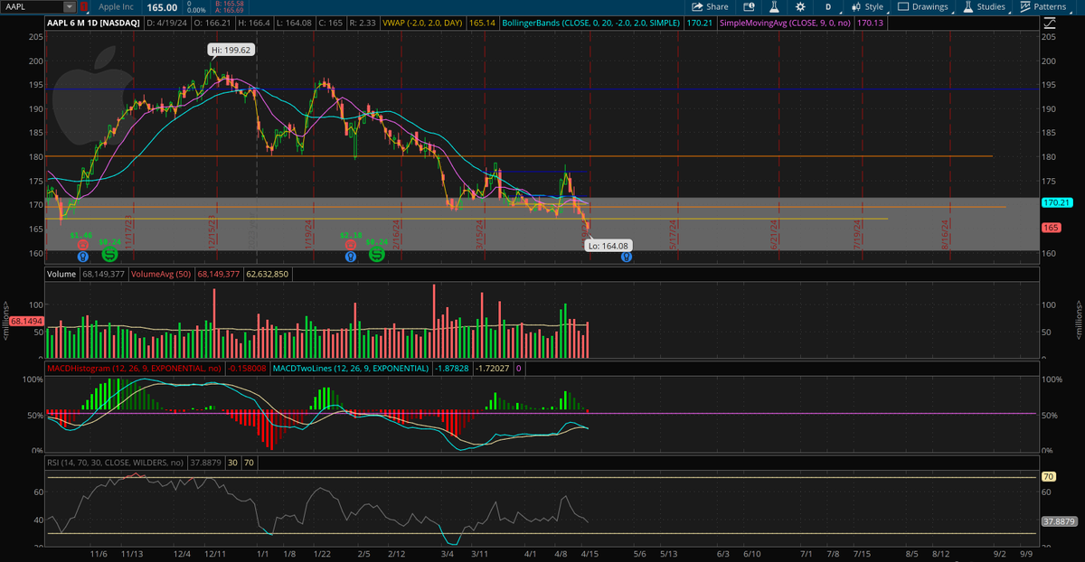Click the Apple Inc company name

point(117,6)
